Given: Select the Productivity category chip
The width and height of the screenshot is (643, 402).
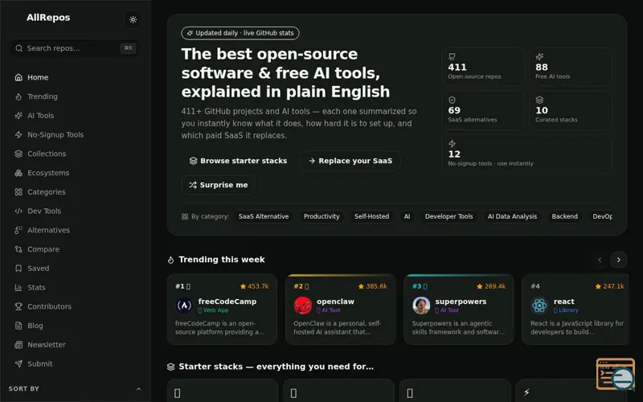Looking at the screenshot, I should coord(321,216).
